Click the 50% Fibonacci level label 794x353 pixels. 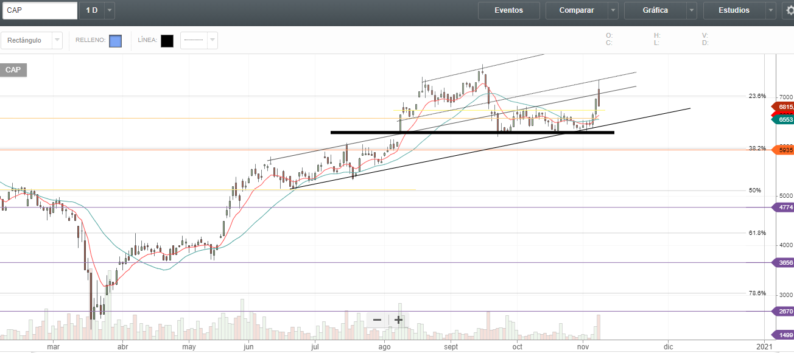click(755, 190)
